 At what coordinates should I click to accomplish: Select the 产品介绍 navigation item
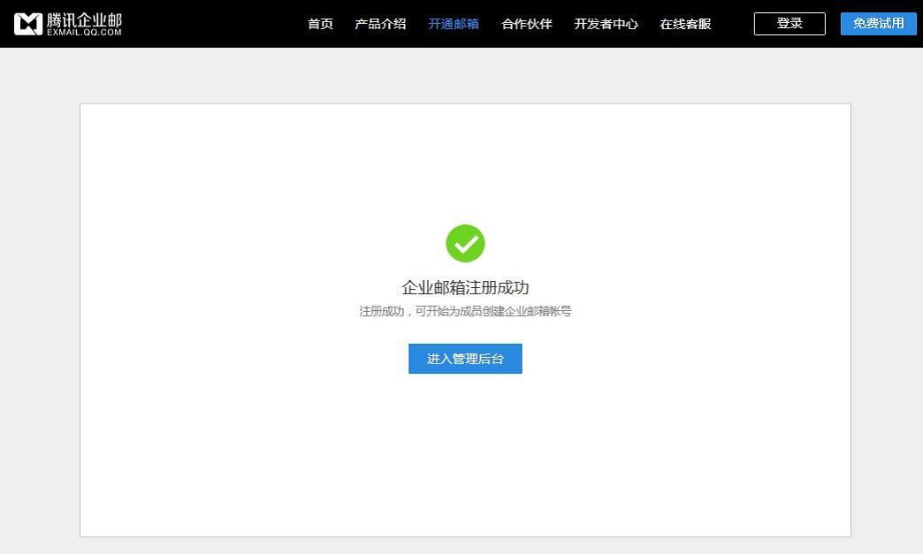[x=380, y=24]
